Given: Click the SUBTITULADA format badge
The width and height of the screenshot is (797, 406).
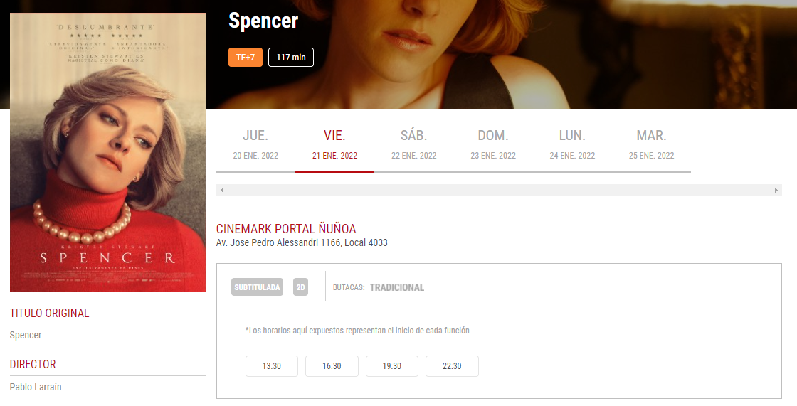Looking at the screenshot, I should [x=257, y=287].
